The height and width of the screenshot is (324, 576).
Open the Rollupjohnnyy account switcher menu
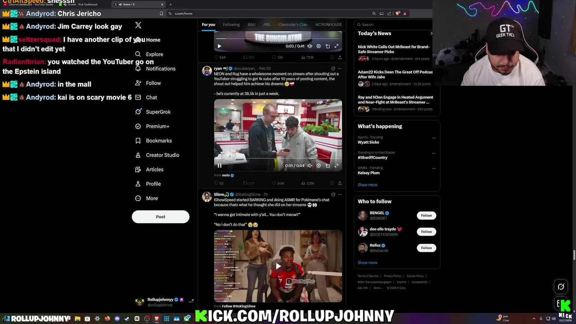point(165,302)
